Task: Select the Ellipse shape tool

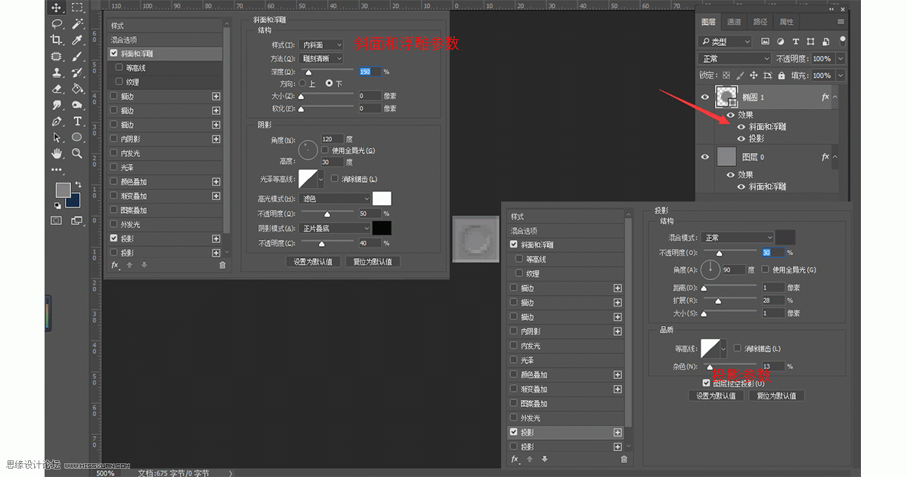Action: point(77,137)
